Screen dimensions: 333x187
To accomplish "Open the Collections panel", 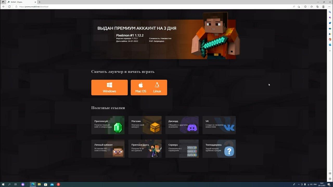I will click(x=317, y=6).
